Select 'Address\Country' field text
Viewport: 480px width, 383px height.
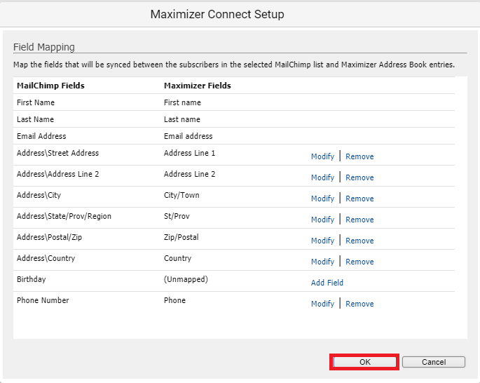[46, 258]
